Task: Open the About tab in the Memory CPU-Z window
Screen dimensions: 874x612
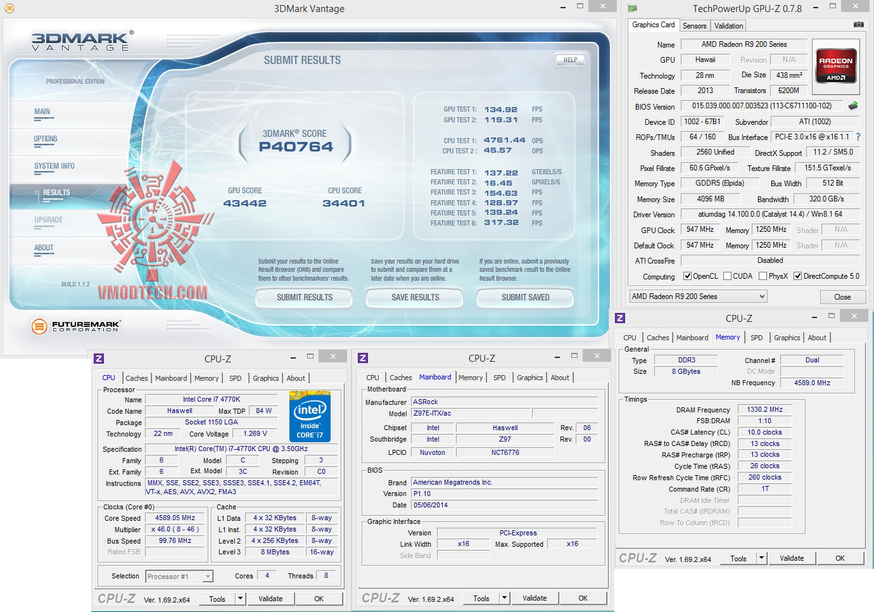Action: [817, 338]
